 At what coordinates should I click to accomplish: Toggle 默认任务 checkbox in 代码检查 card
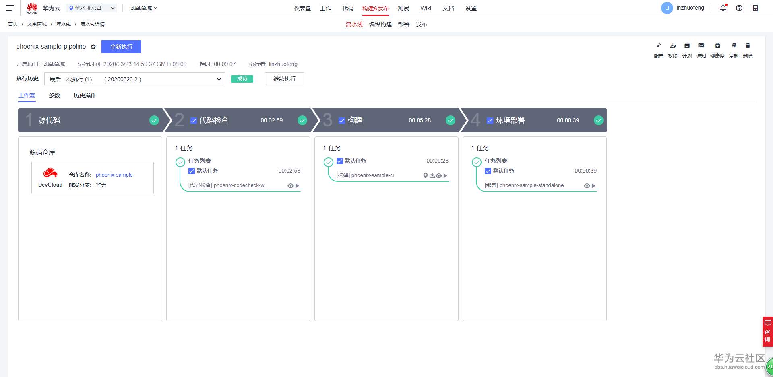pyautogui.click(x=192, y=171)
